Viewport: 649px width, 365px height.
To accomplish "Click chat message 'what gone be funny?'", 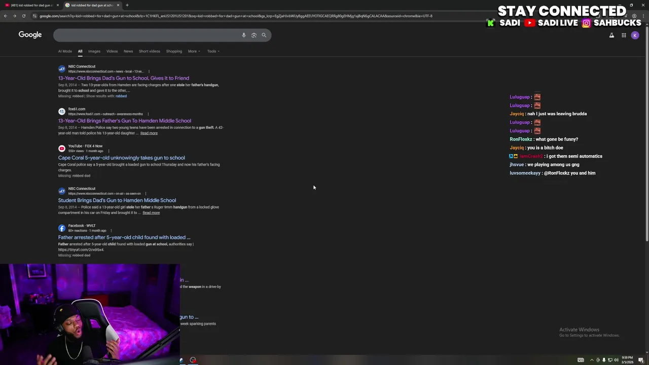I will point(557,139).
